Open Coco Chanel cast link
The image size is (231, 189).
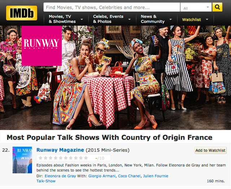tap(129, 176)
